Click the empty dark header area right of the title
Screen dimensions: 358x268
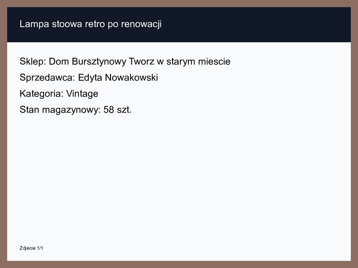pyautogui.click(x=254, y=24)
